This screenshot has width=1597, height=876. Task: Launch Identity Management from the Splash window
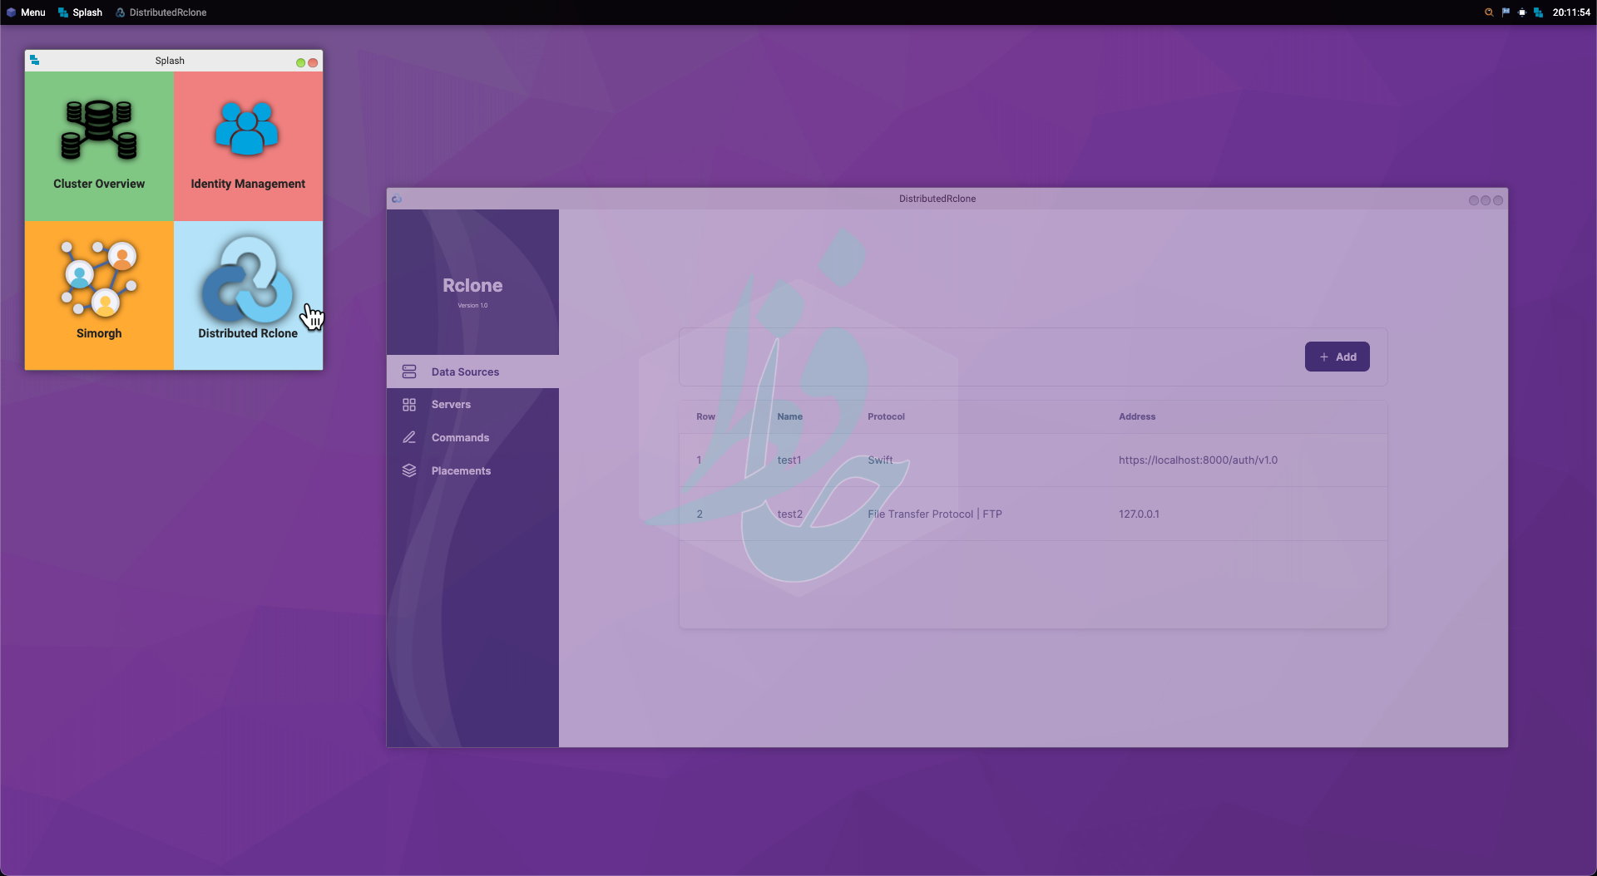click(248, 146)
